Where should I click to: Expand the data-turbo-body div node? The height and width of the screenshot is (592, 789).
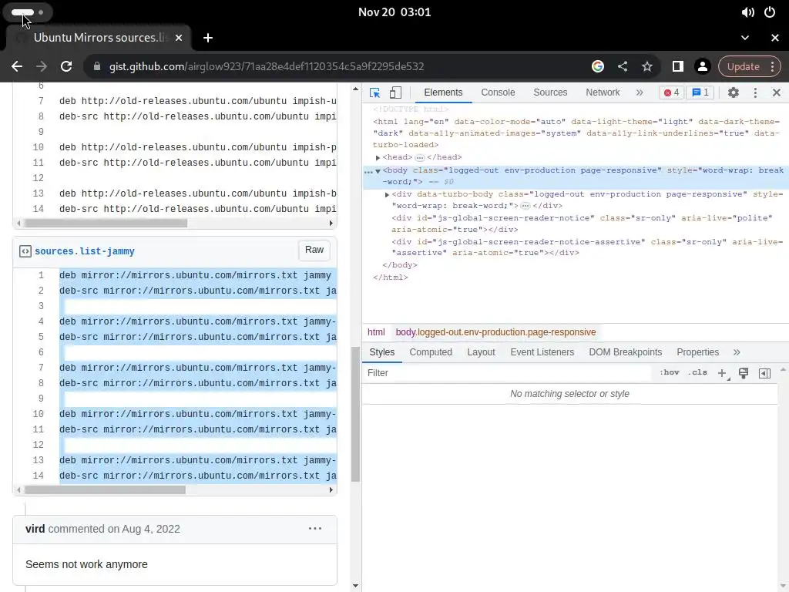coord(387,195)
